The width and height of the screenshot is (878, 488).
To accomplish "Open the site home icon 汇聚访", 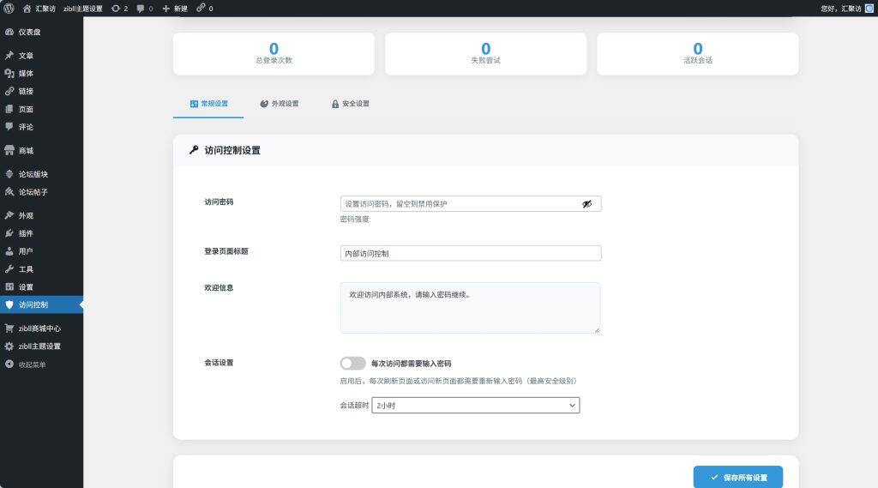I will (x=39, y=9).
